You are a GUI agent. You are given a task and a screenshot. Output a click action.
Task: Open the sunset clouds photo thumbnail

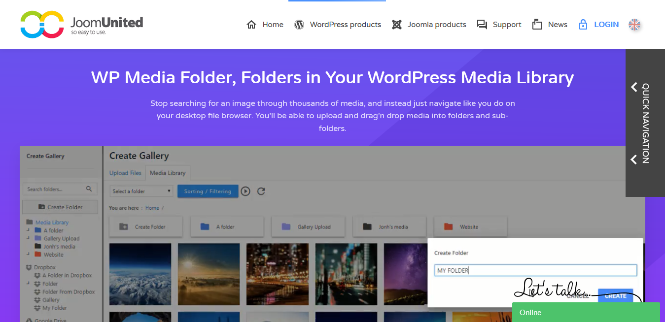[209, 274]
